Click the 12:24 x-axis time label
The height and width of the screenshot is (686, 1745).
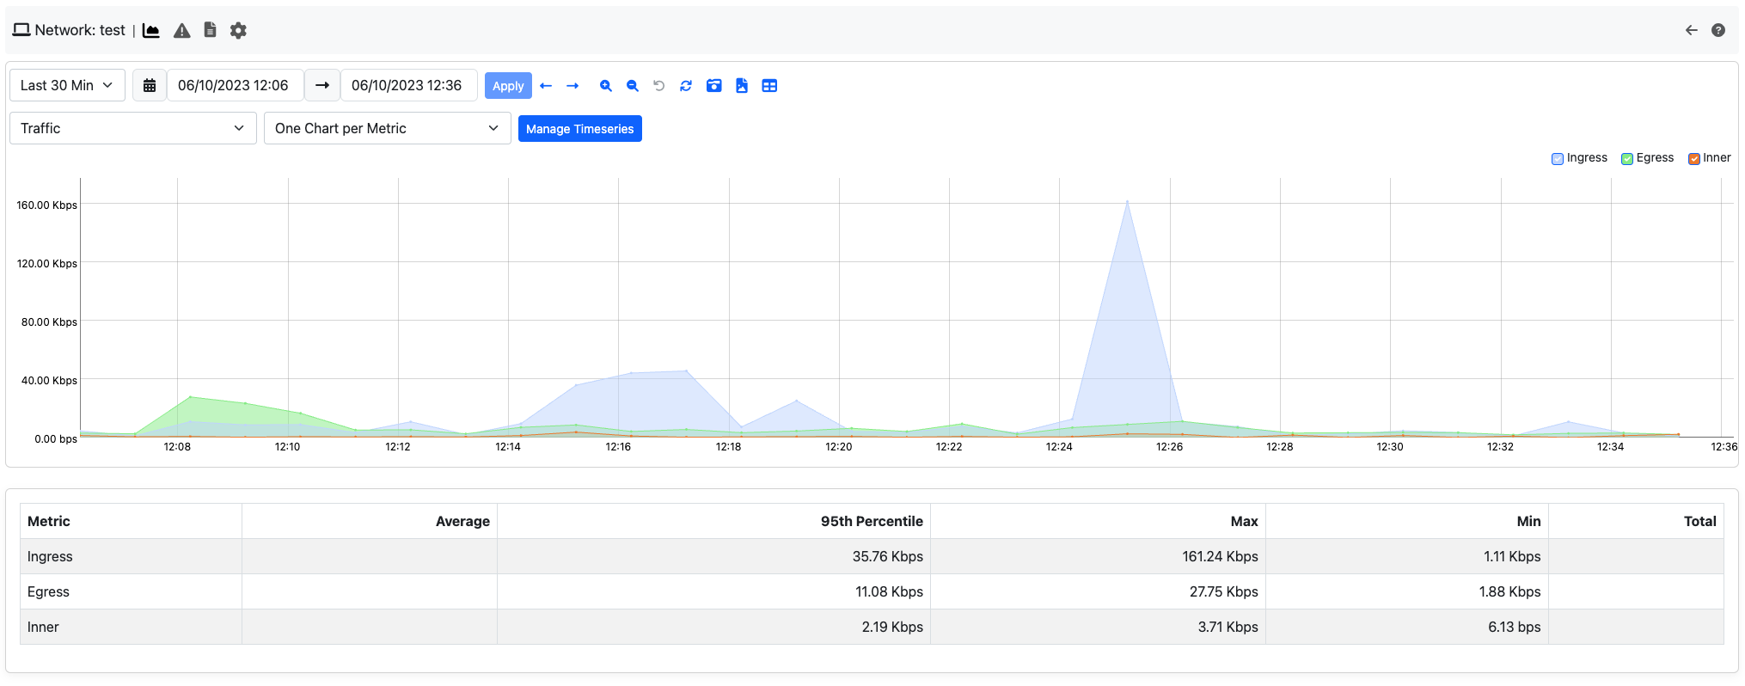pos(1059,447)
